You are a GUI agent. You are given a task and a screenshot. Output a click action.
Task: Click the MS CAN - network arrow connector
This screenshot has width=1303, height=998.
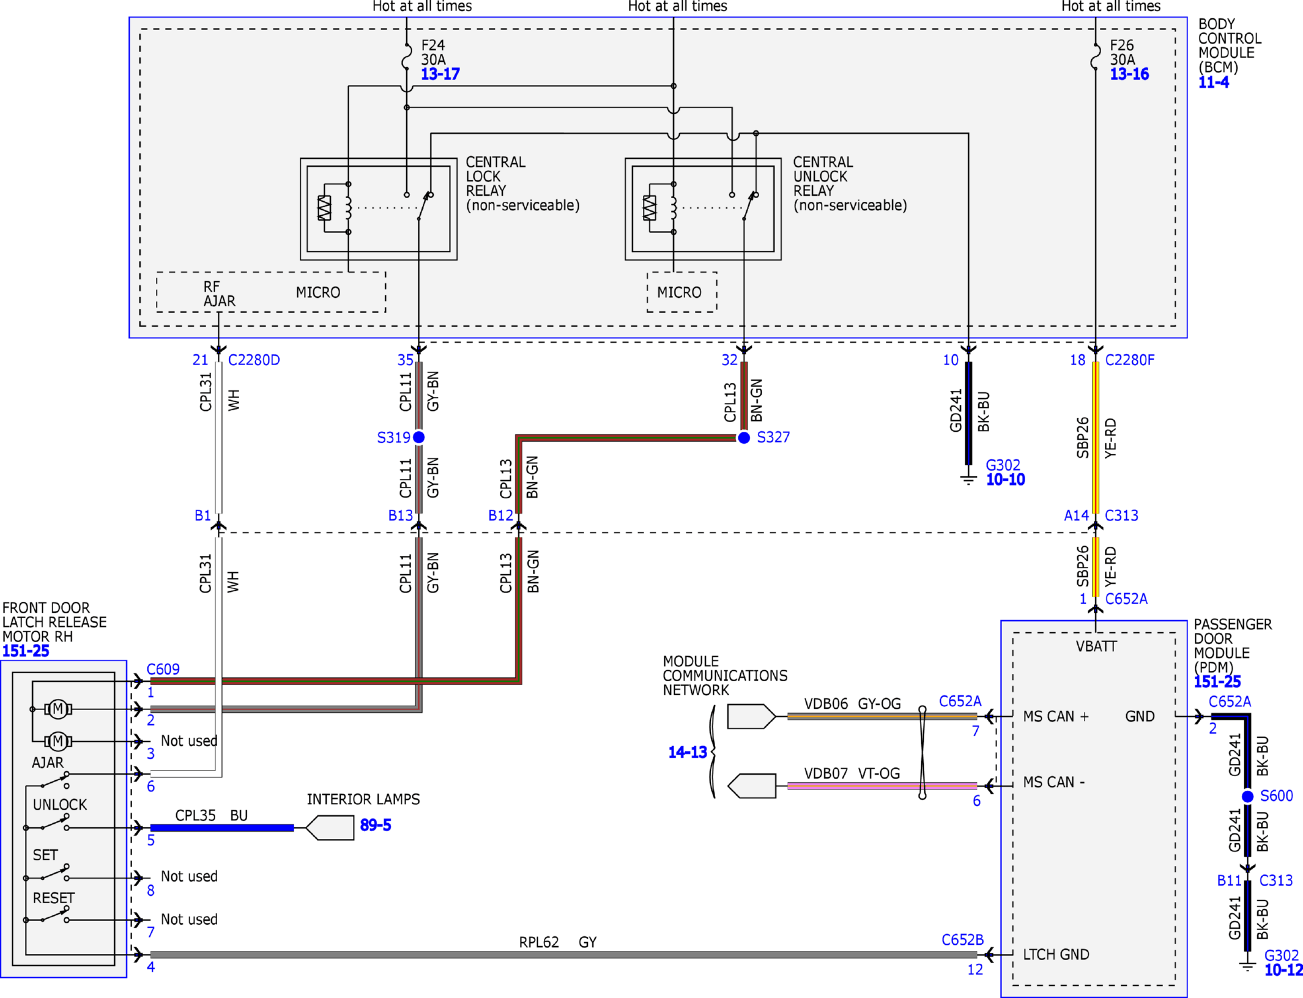point(752,786)
